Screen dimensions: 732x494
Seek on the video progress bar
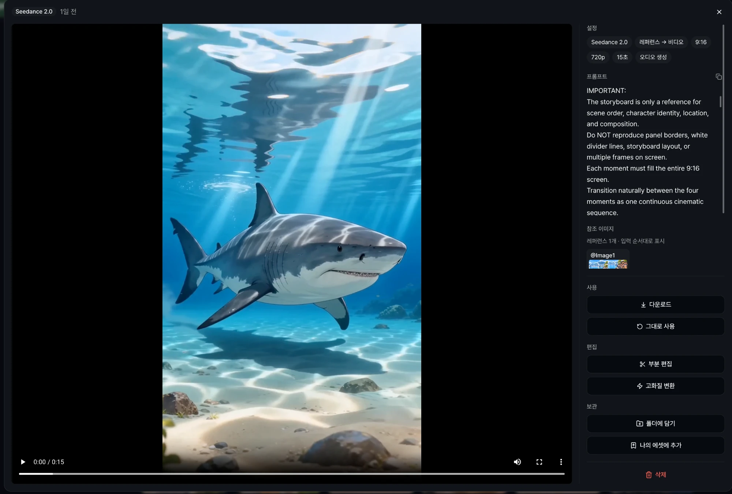pos(292,474)
